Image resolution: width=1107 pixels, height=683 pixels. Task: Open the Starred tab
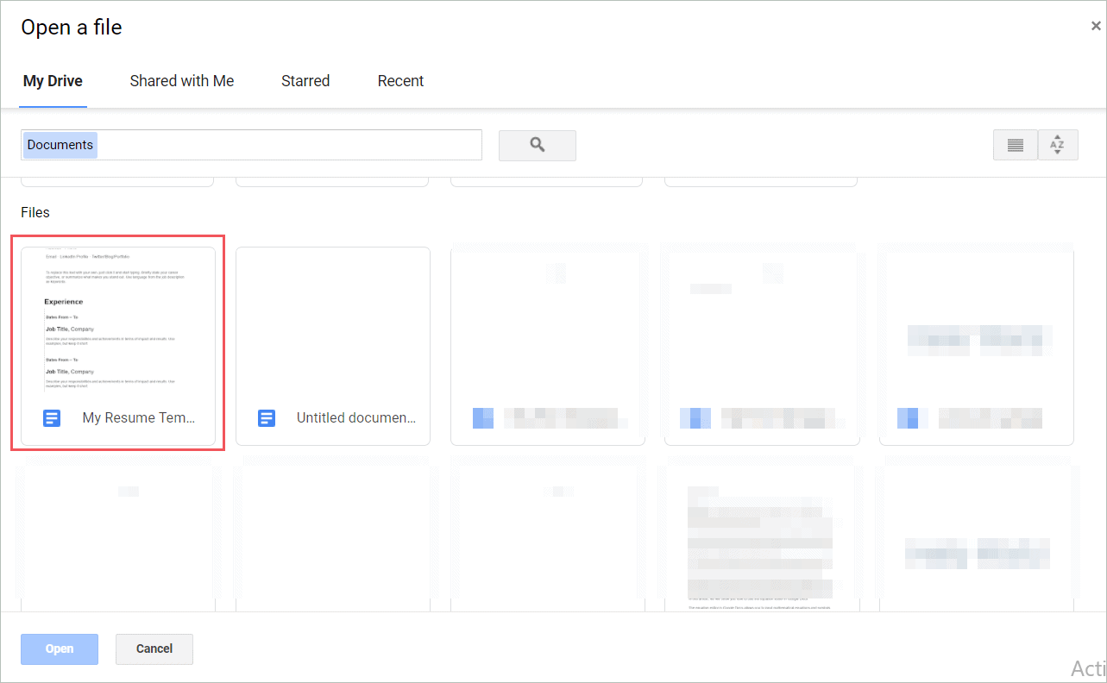coord(305,80)
